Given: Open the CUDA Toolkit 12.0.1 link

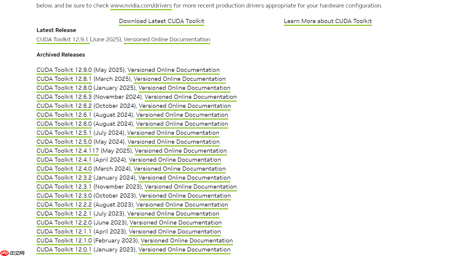Looking at the screenshot, I should (64, 250).
